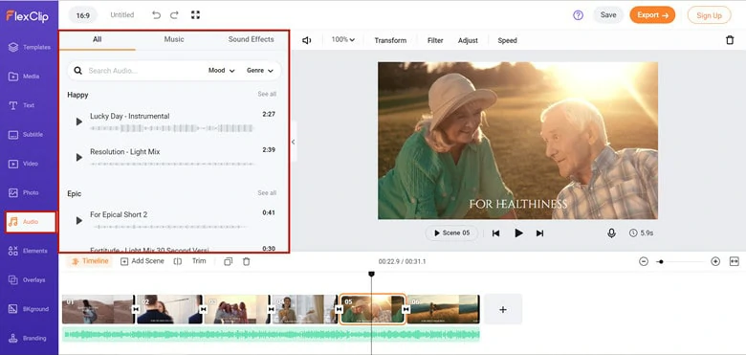Open the 16:9 aspect ratio selector
Image resolution: width=746 pixels, height=355 pixels.
click(x=83, y=15)
